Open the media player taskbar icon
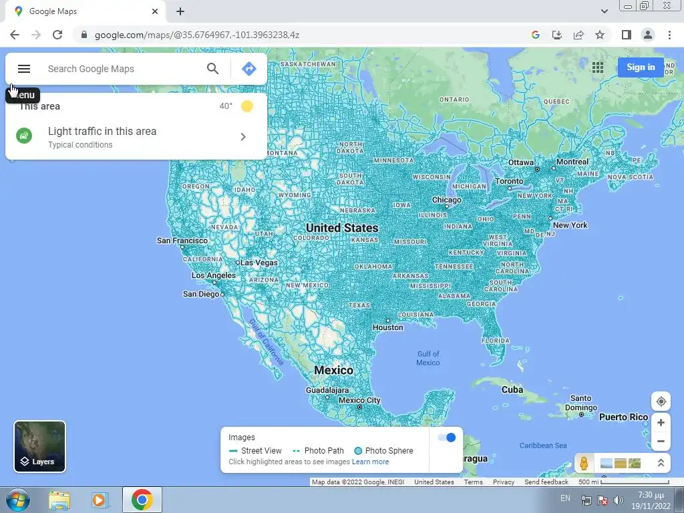The height and width of the screenshot is (513, 684). coord(99,500)
